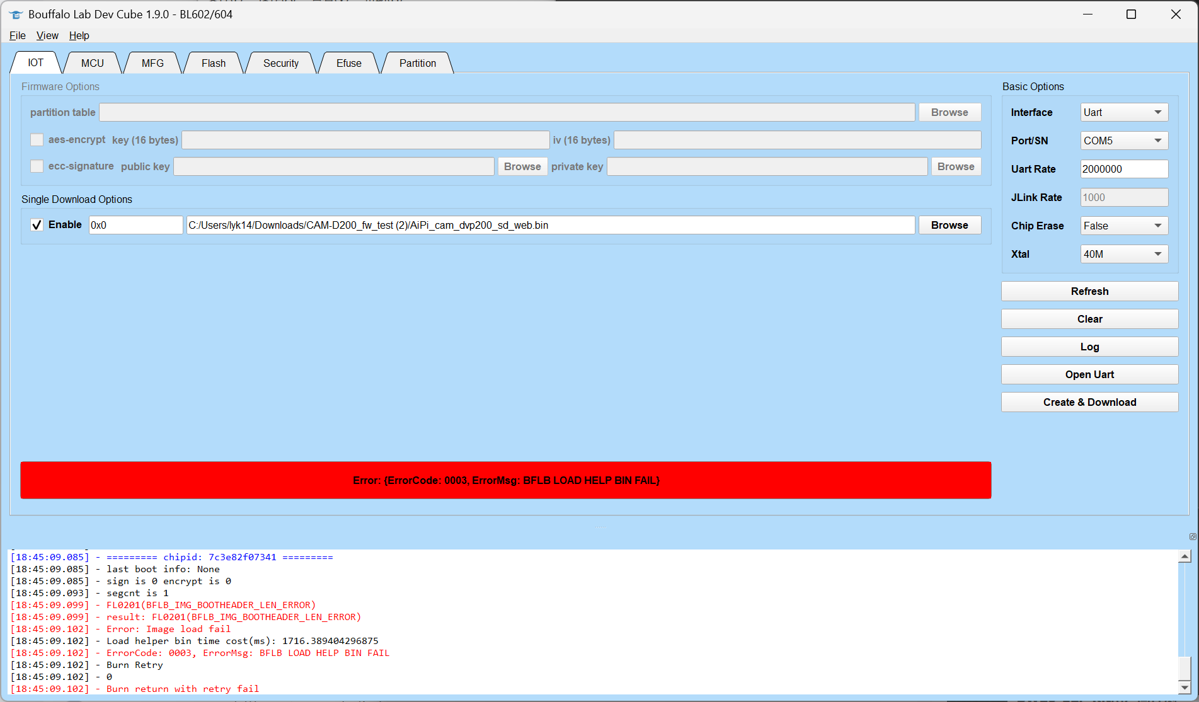Image resolution: width=1199 pixels, height=702 pixels.
Task: Click the Bouffalo Lab app icon in title bar
Action: tap(16, 14)
